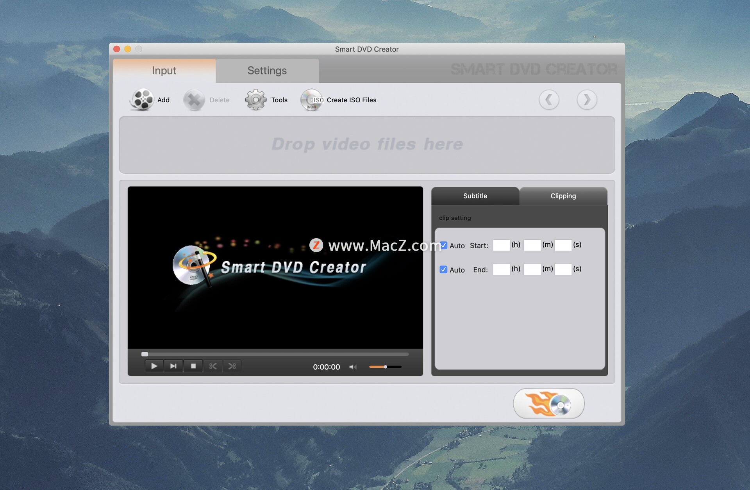Click the Tools label
Viewport: 750px width, 490px height.
(279, 100)
